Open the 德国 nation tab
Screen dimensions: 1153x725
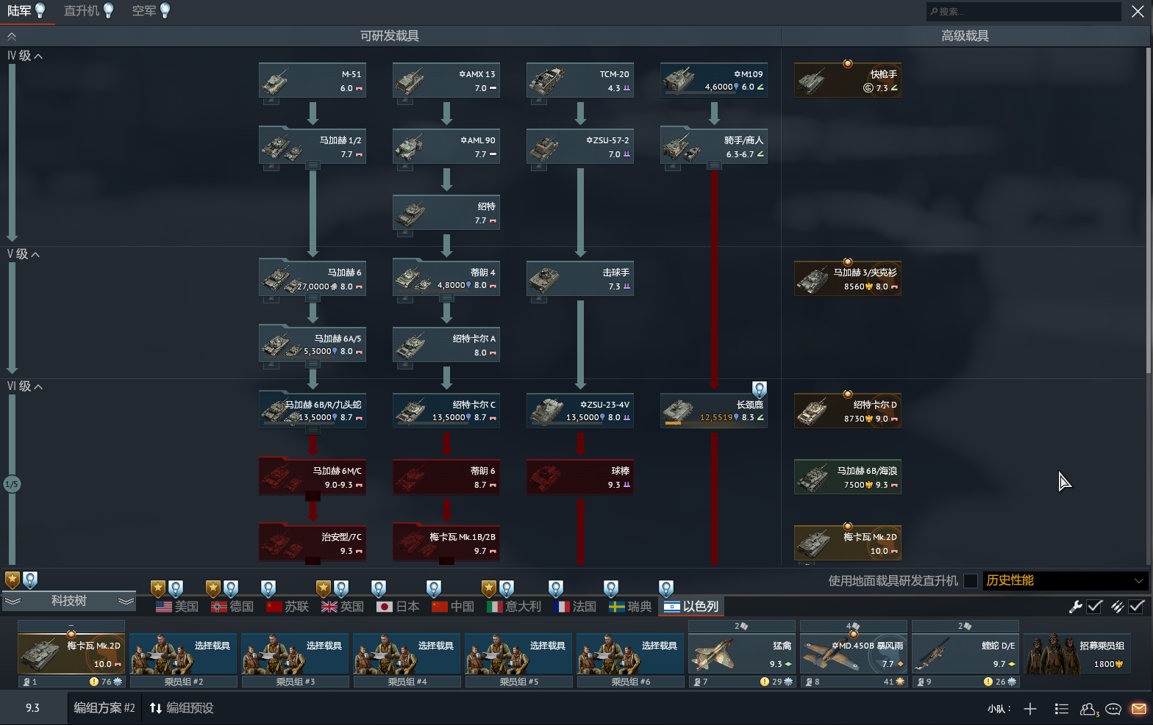click(x=232, y=607)
